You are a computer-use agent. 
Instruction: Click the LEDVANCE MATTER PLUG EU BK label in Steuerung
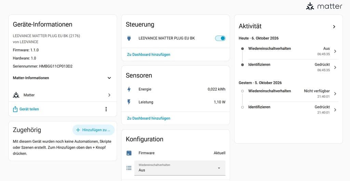pos(166,38)
